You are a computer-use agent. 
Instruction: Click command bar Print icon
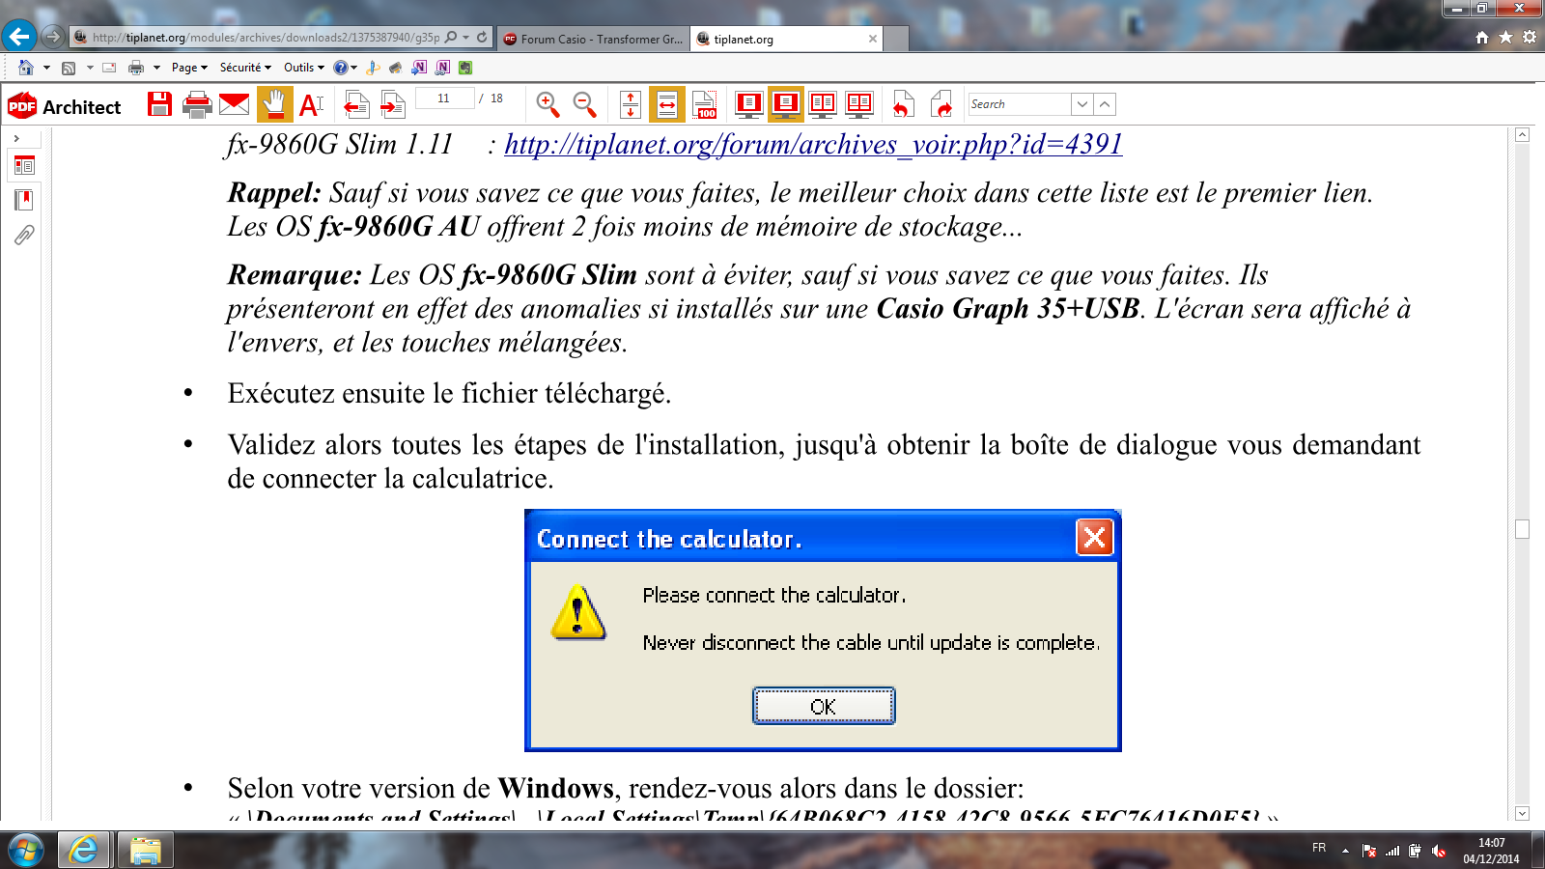click(136, 68)
